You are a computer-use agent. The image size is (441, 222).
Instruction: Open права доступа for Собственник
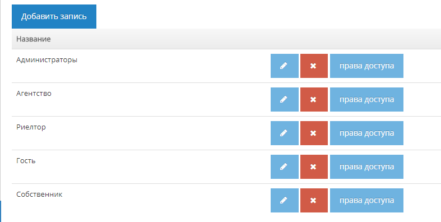(366, 200)
